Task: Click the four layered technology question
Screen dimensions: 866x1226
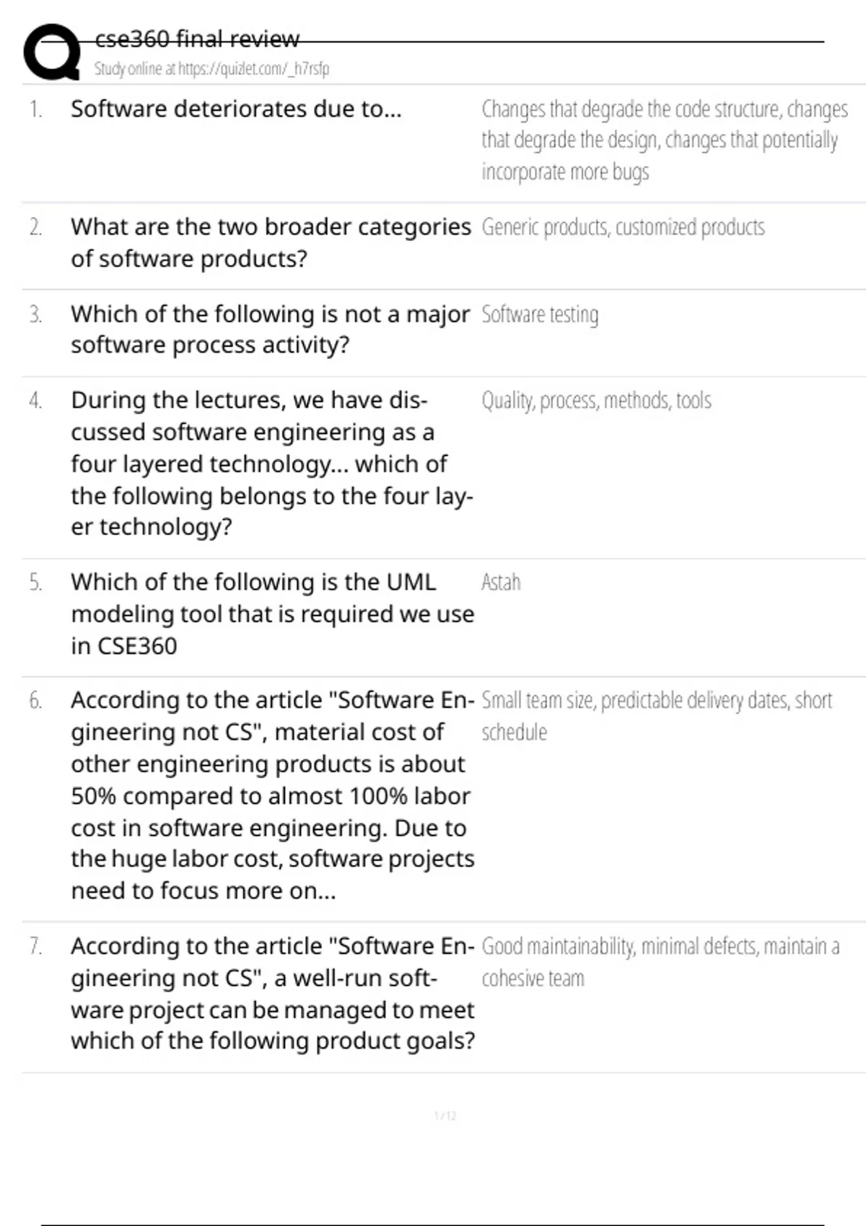Action: (x=271, y=463)
